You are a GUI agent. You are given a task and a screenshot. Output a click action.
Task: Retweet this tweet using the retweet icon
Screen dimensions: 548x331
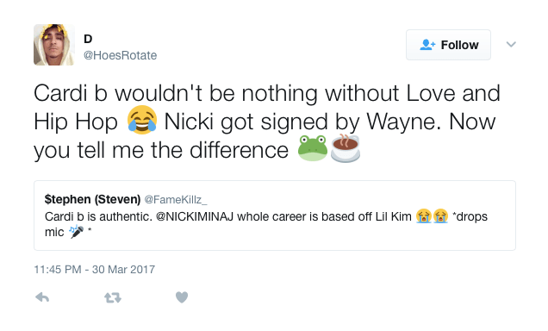click(113, 297)
